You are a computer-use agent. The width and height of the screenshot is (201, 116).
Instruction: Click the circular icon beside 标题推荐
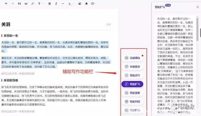[127, 67]
